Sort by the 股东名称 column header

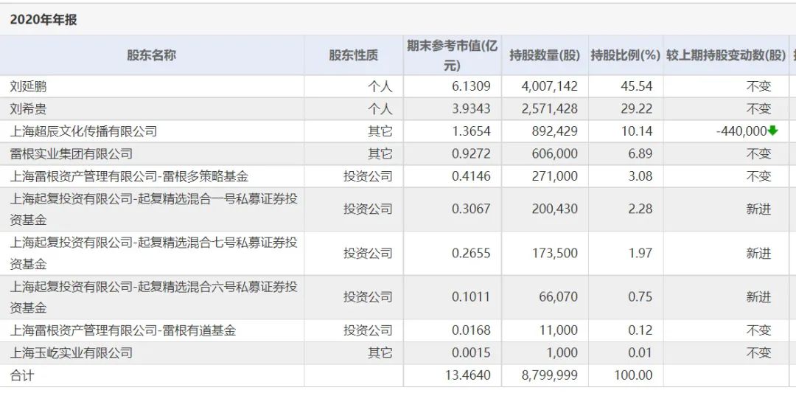pos(152,55)
